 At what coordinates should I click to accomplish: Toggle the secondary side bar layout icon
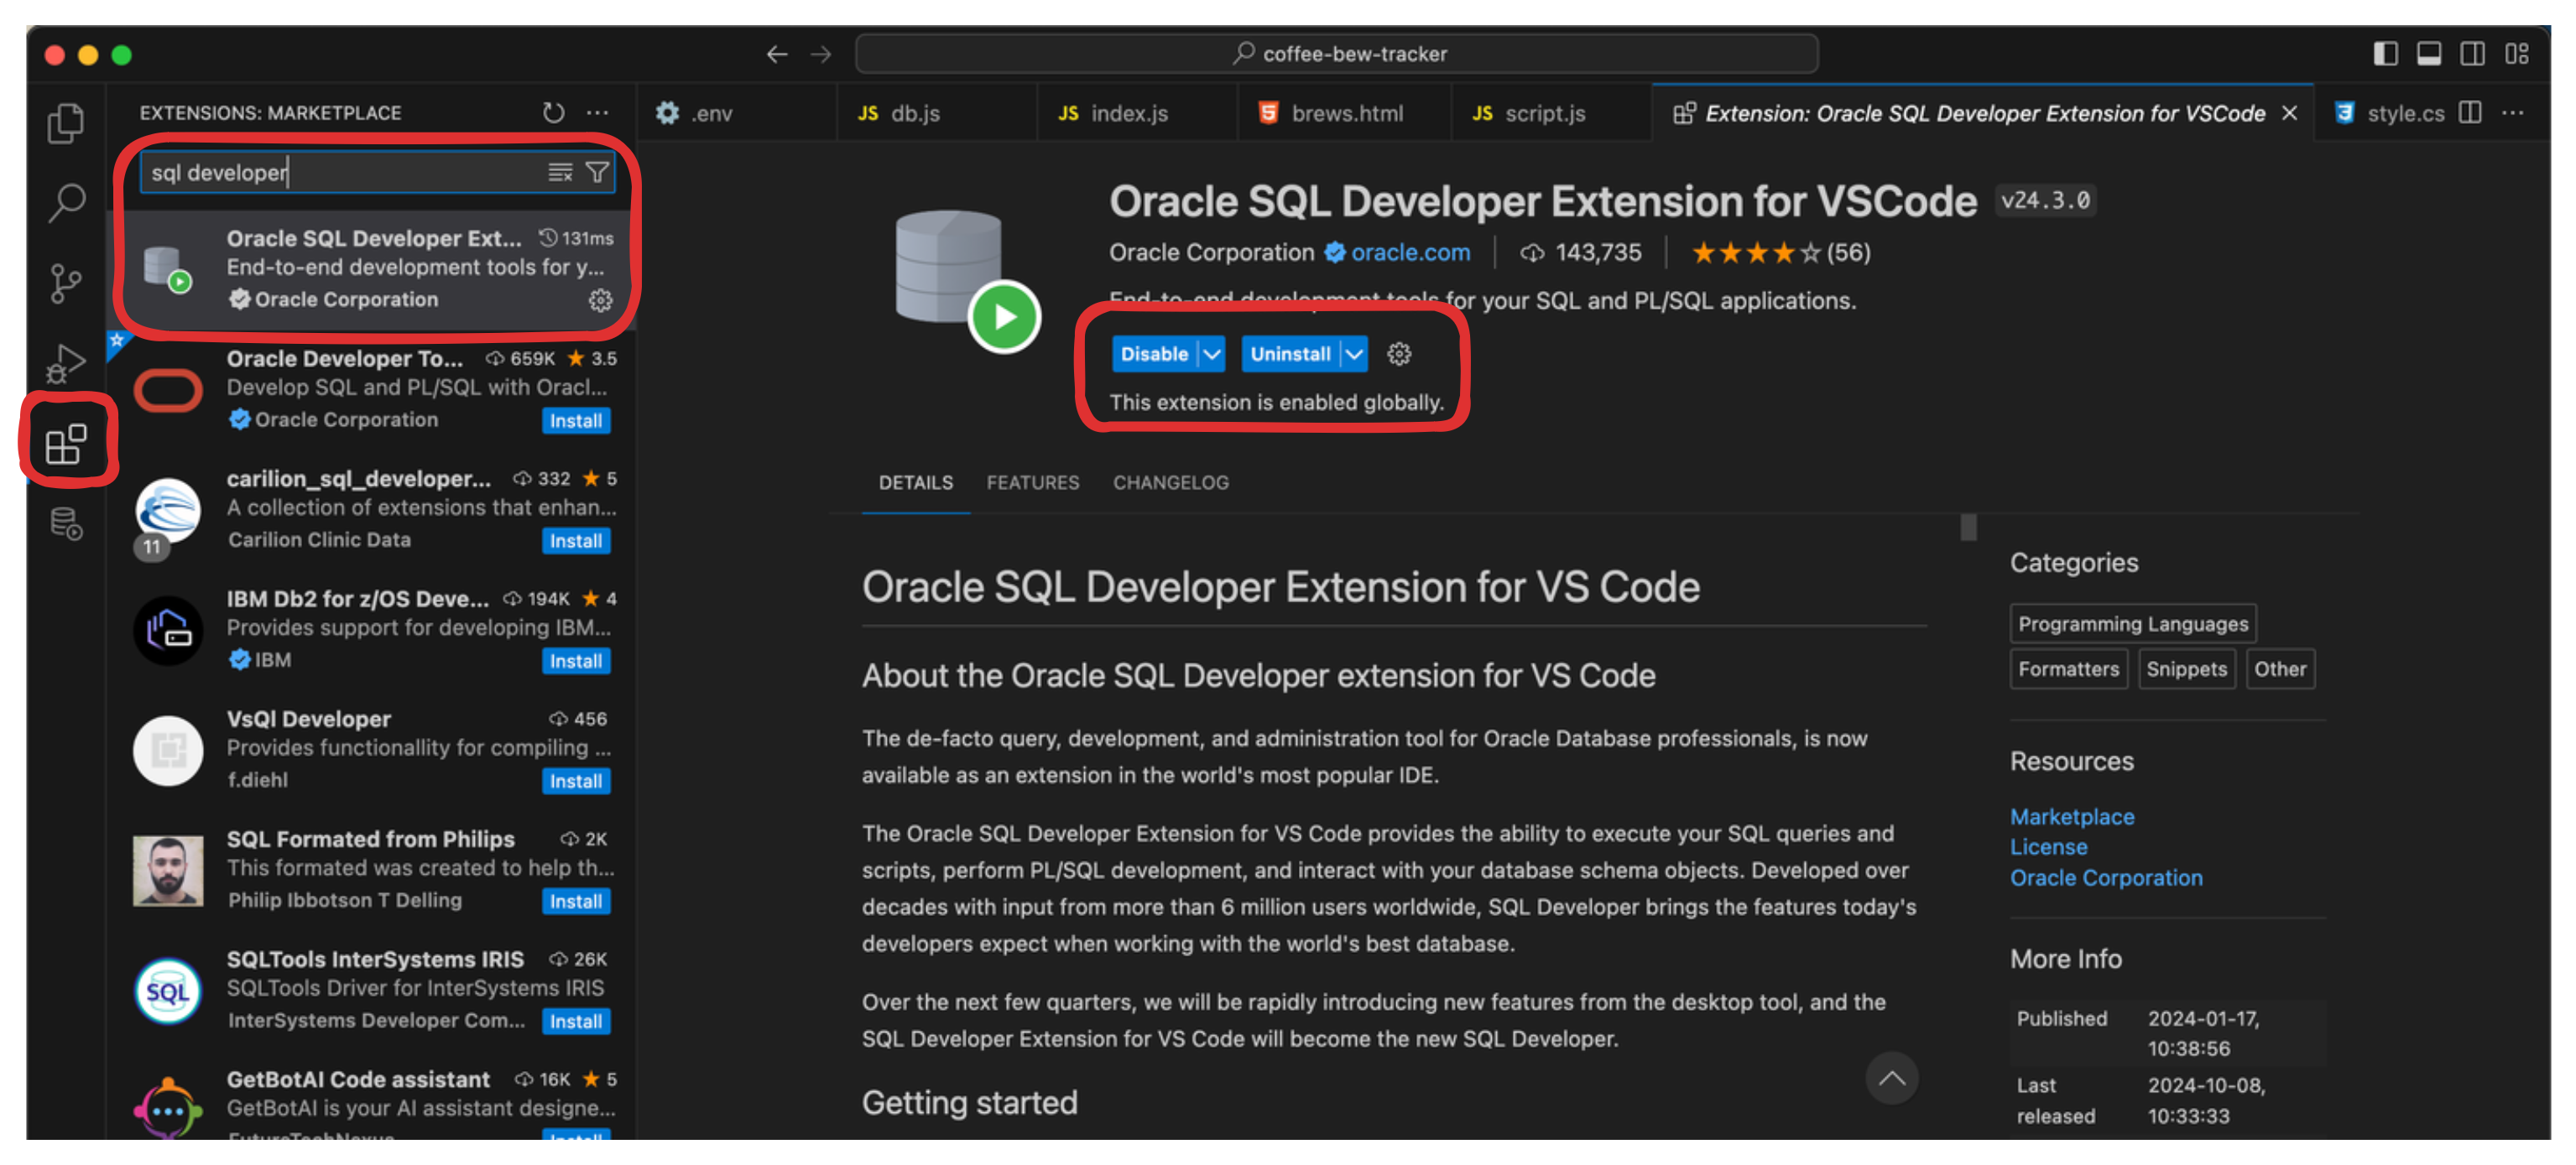click(2473, 54)
